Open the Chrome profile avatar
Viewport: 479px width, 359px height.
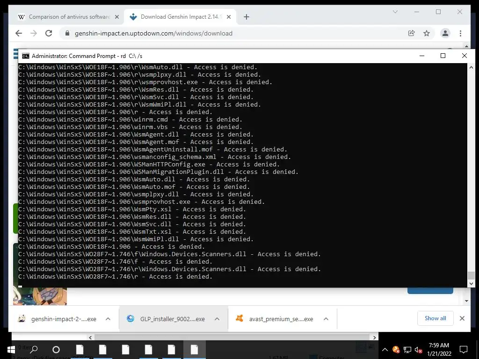click(445, 33)
